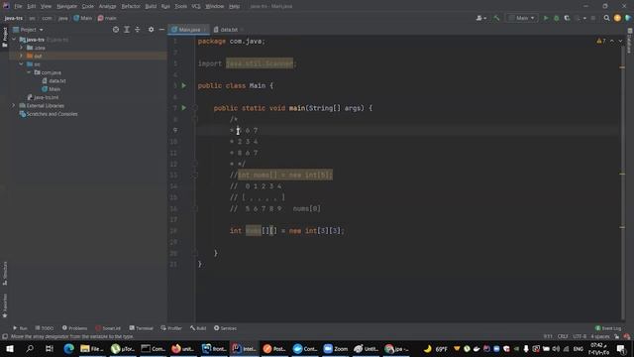Screen dimensions: 634x357
Task: Click the Expand All icon in Project panel
Action: [x=127, y=30]
